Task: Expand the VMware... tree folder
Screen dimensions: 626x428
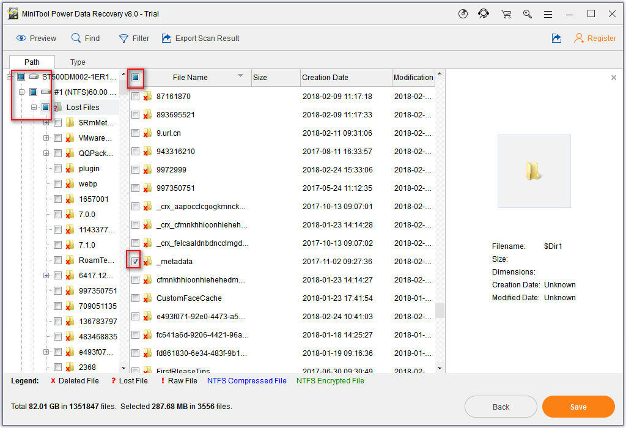Action: (x=46, y=138)
